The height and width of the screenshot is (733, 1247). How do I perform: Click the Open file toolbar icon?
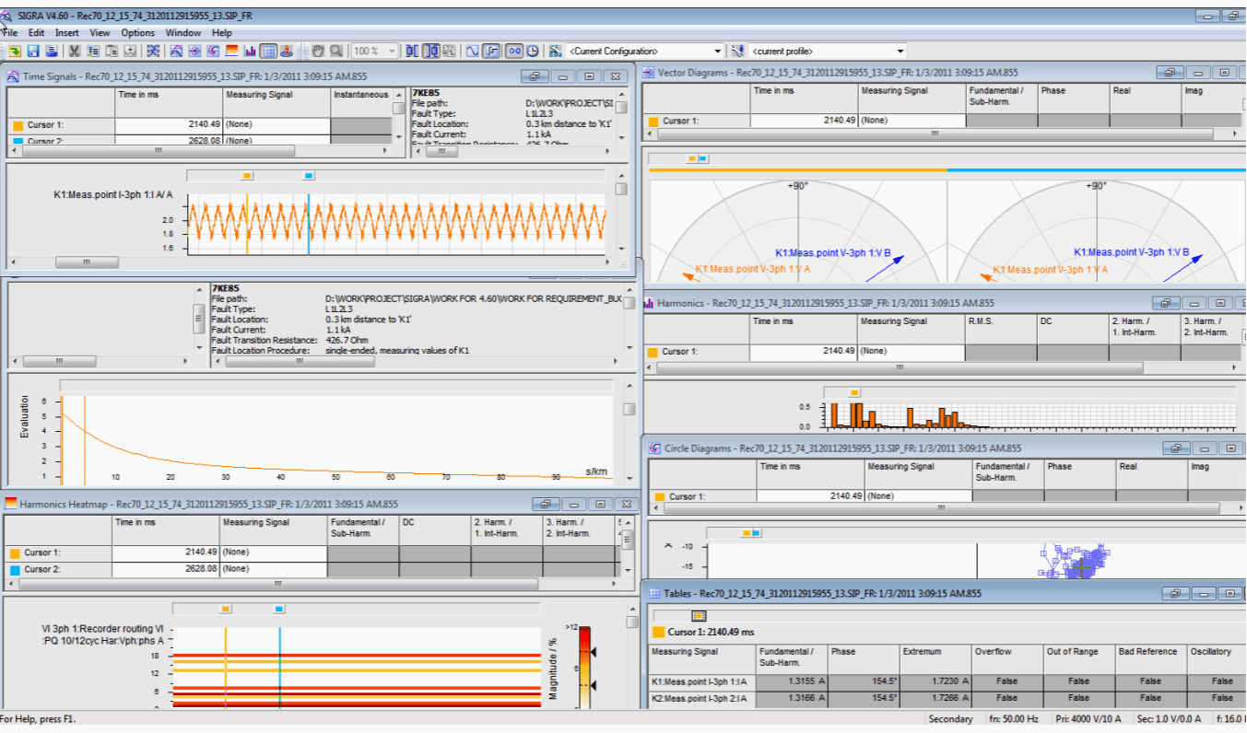coord(15,52)
